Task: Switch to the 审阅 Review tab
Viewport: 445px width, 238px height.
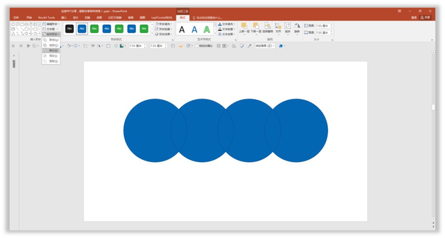Action: tap(131, 18)
